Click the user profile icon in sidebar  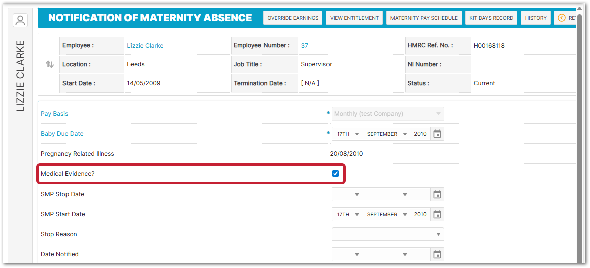[x=20, y=21]
